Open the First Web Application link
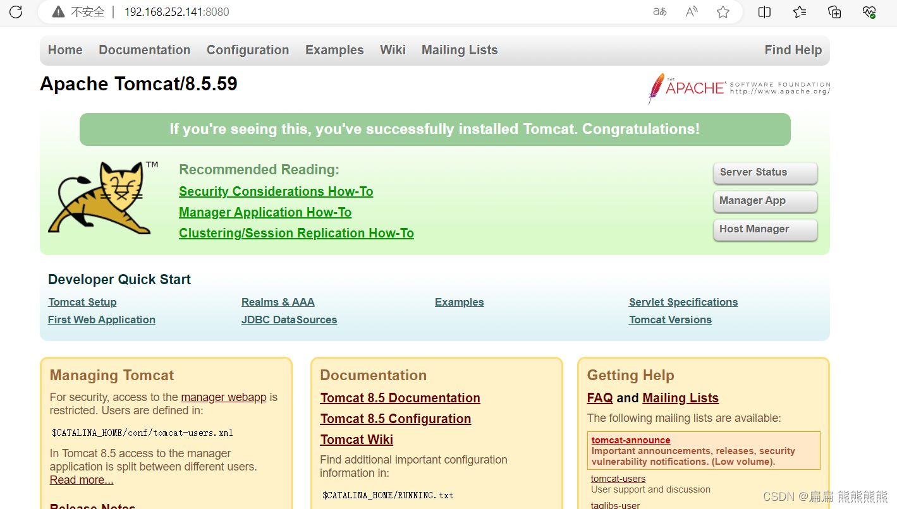The width and height of the screenshot is (897, 509). pos(101,320)
